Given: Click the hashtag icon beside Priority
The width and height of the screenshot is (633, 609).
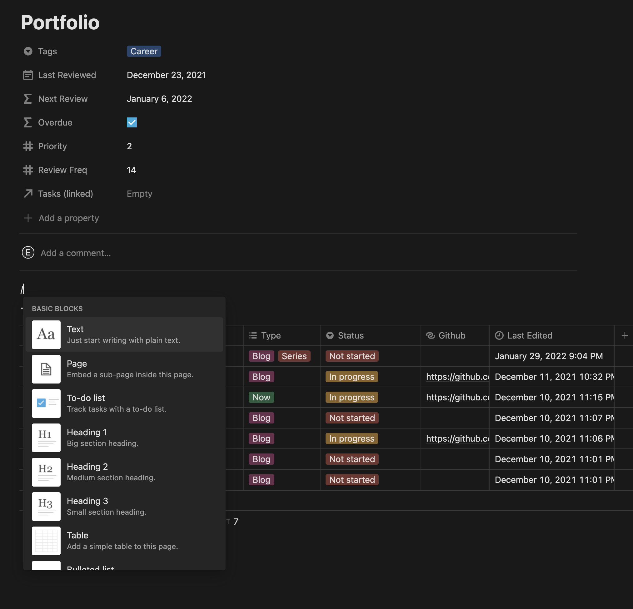Looking at the screenshot, I should tap(28, 146).
